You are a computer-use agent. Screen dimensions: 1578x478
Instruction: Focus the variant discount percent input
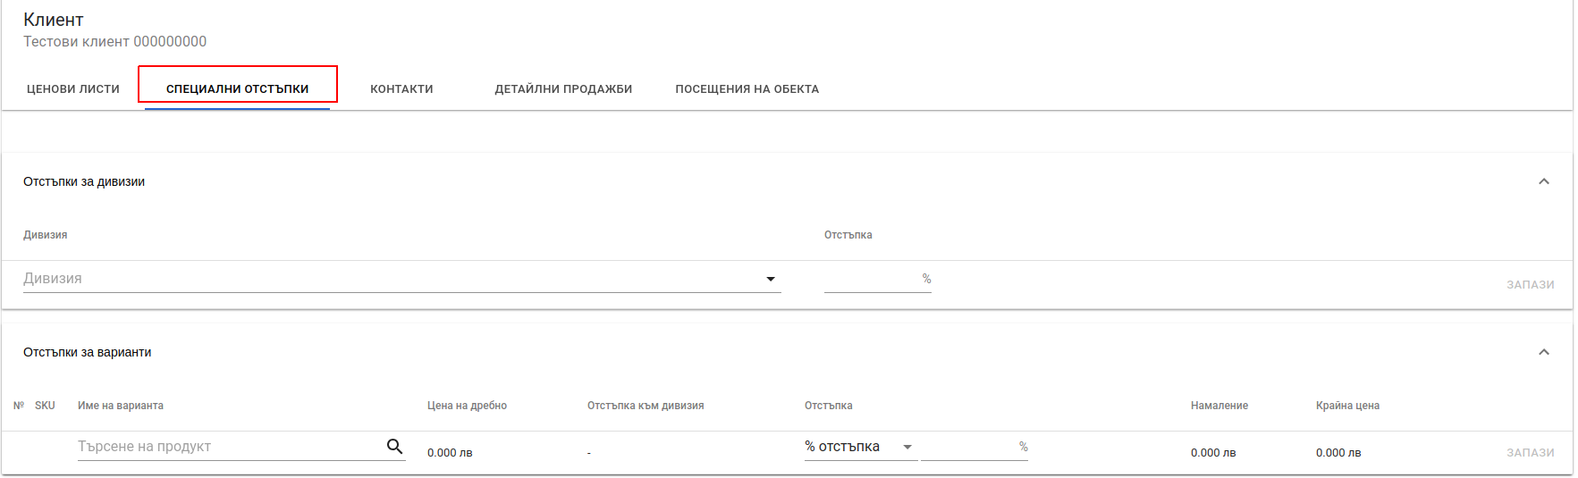968,447
